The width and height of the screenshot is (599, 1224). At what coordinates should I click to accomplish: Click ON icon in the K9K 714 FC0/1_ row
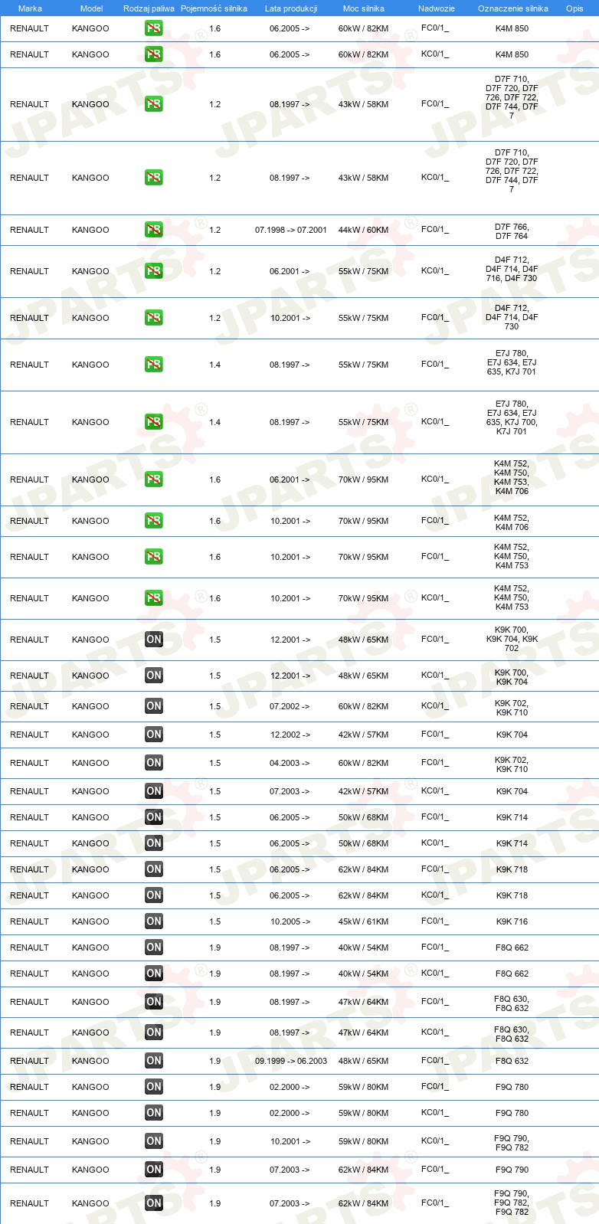[x=154, y=817]
